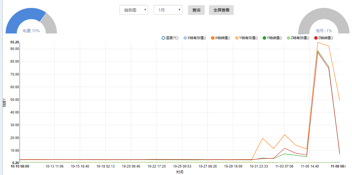Click the 10-20 09:46 time axis label

(x=131, y=166)
